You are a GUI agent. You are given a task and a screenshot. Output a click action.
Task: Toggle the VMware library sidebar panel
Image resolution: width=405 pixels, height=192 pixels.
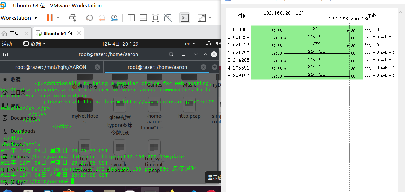(x=131, y=18)
